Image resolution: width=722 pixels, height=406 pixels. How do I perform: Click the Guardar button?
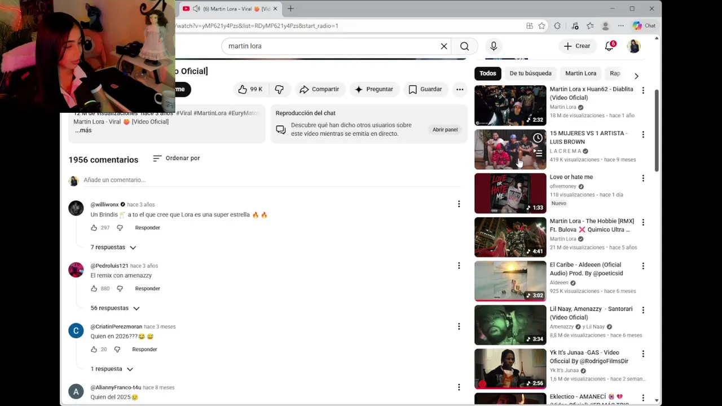[425, 89]
